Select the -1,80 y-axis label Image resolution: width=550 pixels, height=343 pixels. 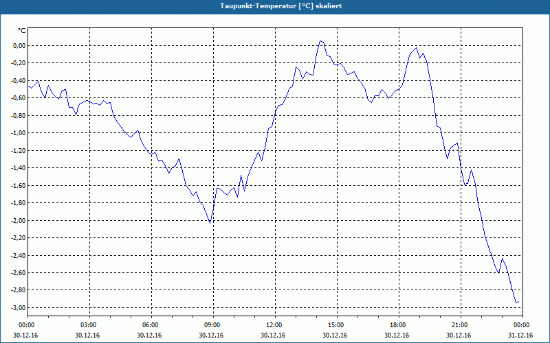(19, 203)
